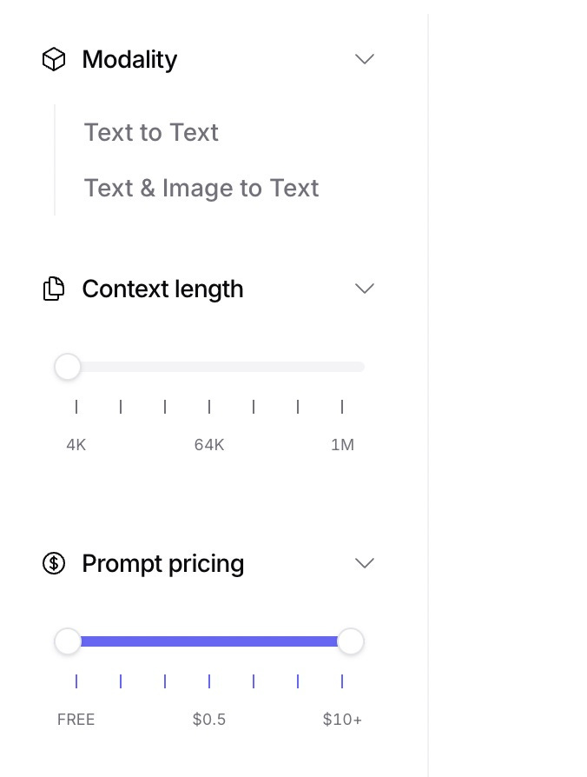Click the FREE pricing label
Viewport: 587px width, 777px height.
(76, 720)
